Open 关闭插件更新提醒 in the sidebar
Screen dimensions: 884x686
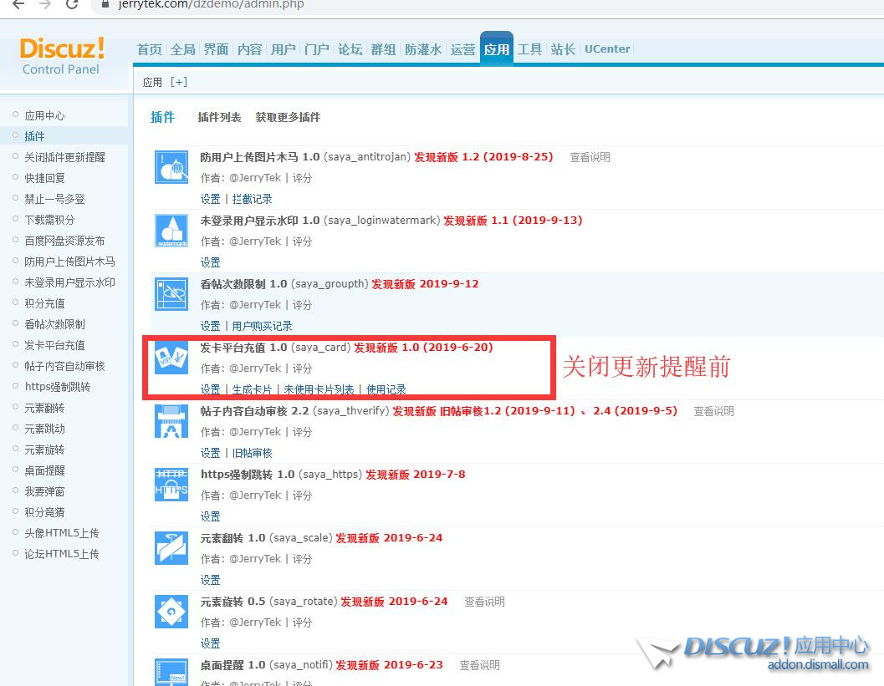coord(64,157)
